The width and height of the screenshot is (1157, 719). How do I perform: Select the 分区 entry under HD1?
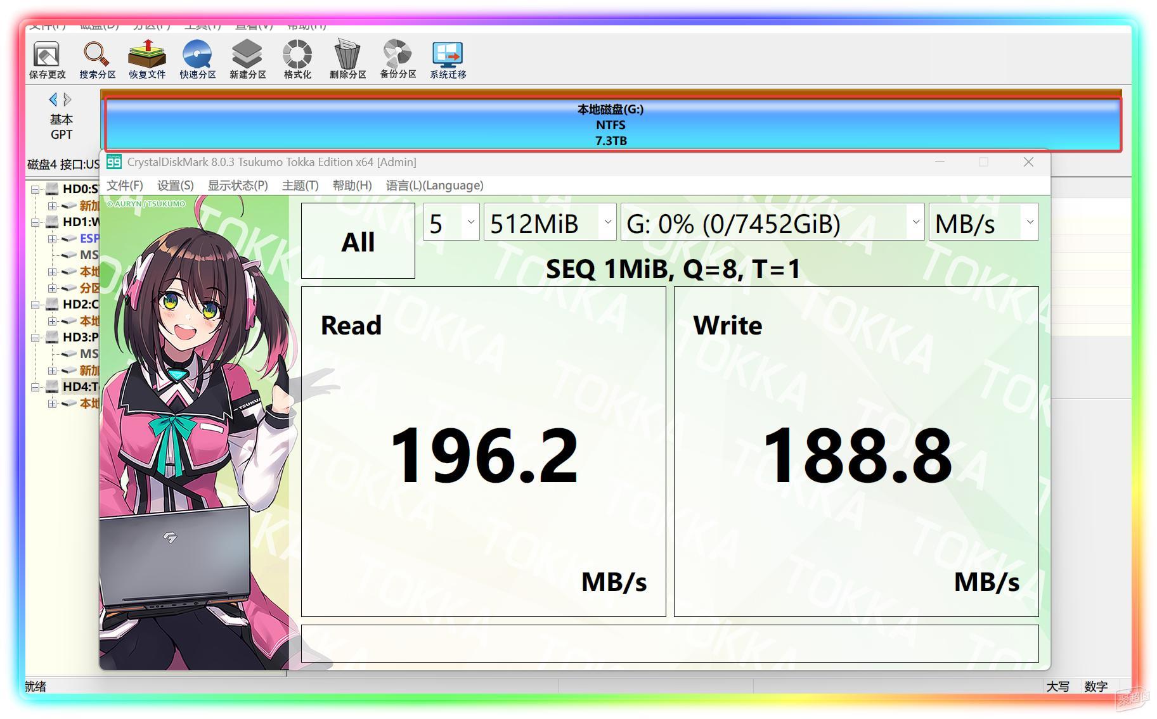89,288
